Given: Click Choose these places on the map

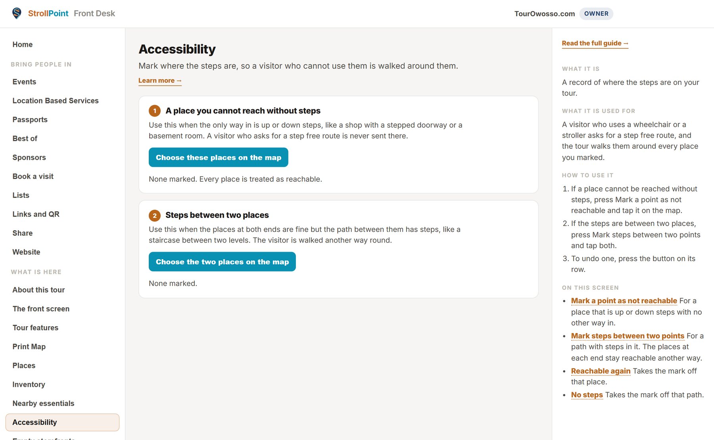Looking at the screenshot, I should pyautogui.click(x=218, y=157).
